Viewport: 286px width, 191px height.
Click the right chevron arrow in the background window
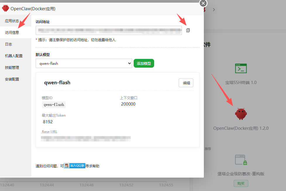[214, 10]
